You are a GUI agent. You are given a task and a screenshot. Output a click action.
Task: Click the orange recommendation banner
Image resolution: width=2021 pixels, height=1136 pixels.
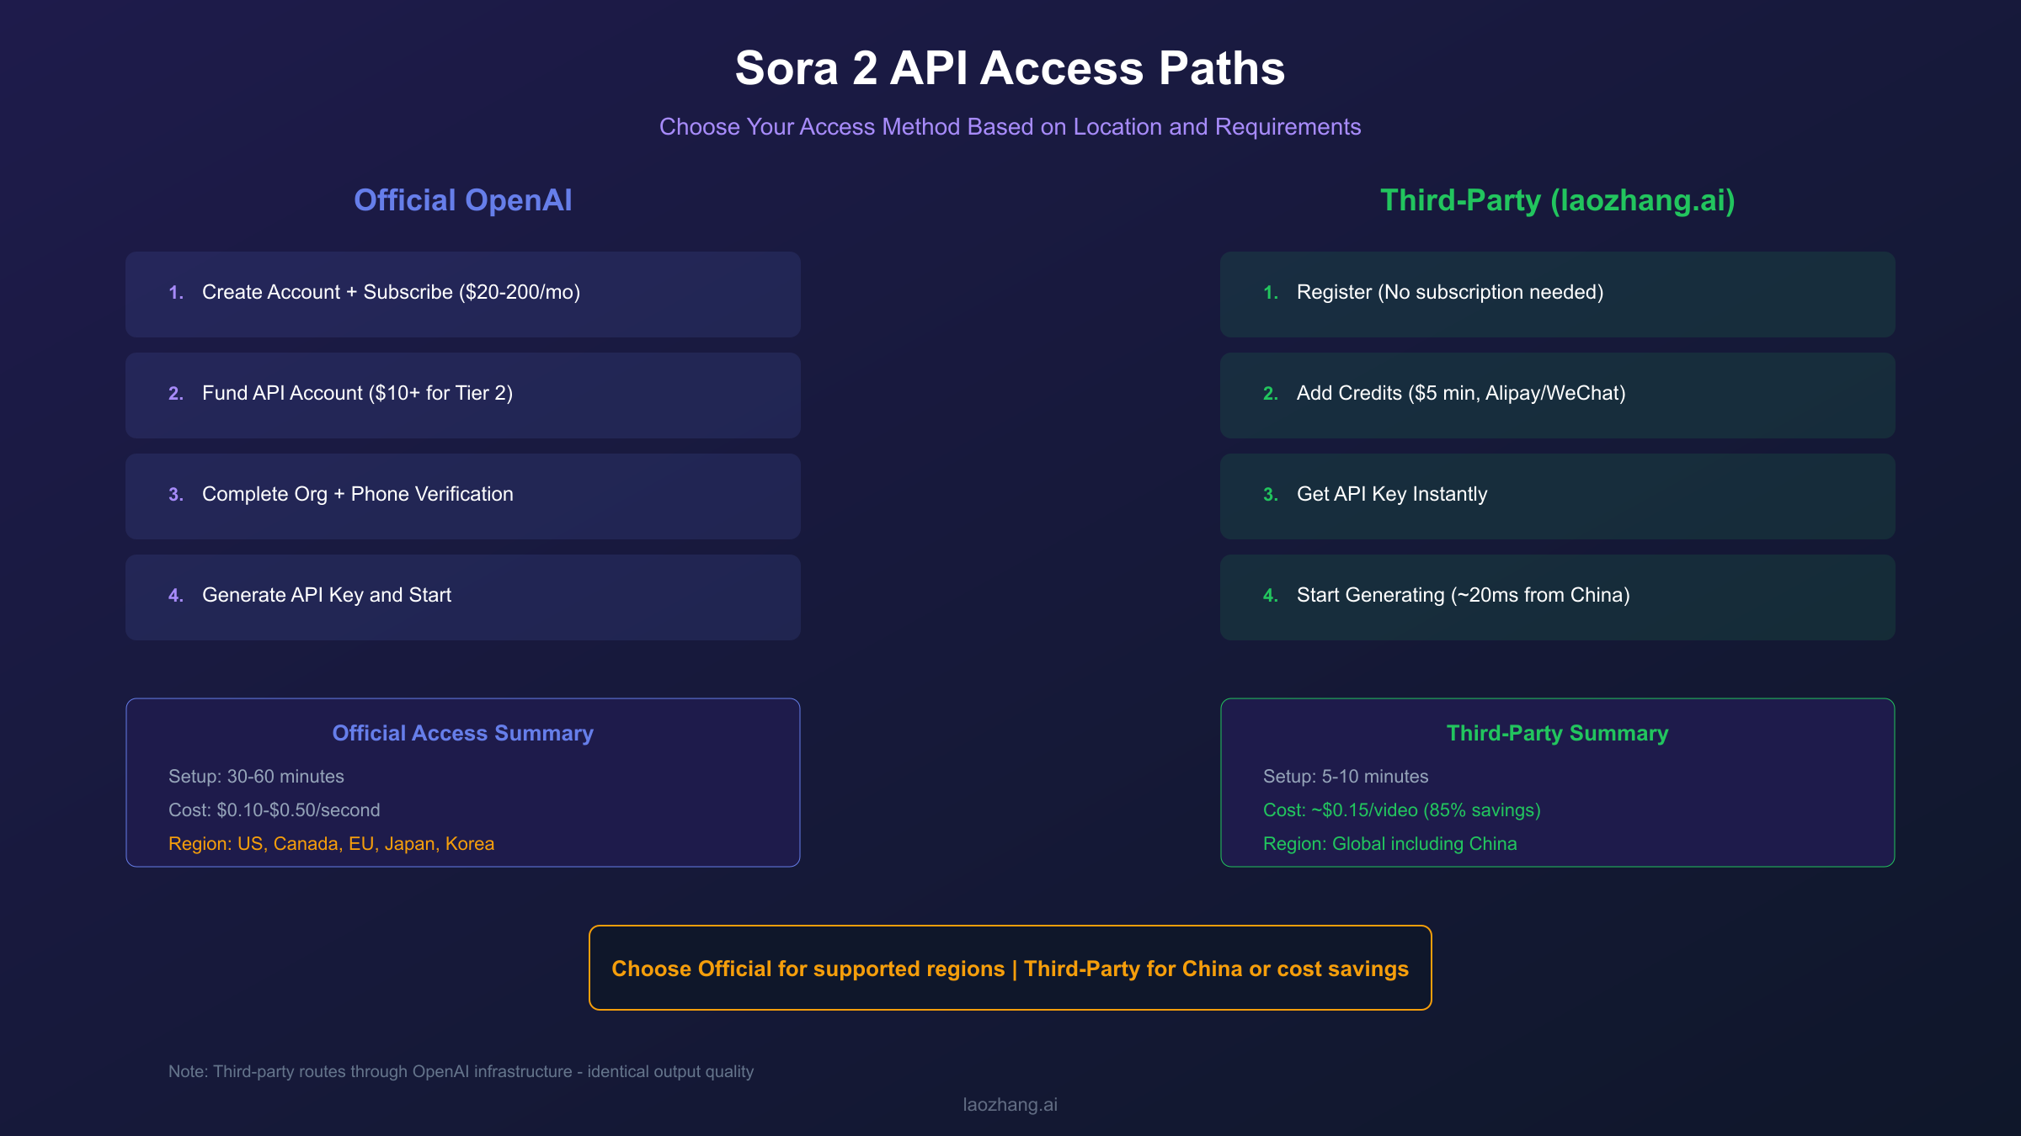[x=1010, y=967]
